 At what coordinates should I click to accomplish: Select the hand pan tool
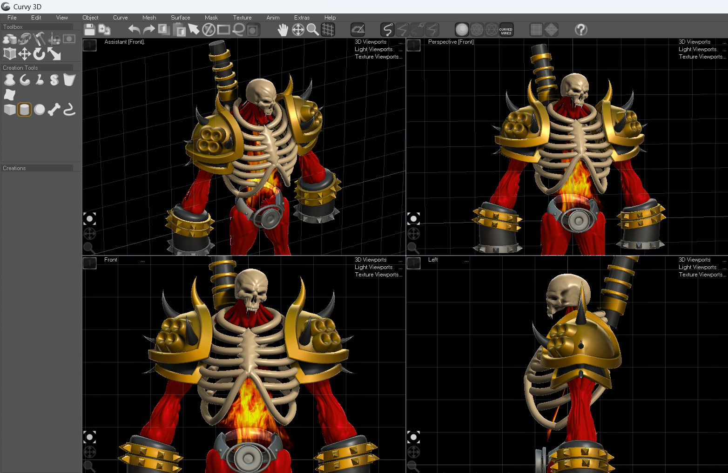point(283,30)
